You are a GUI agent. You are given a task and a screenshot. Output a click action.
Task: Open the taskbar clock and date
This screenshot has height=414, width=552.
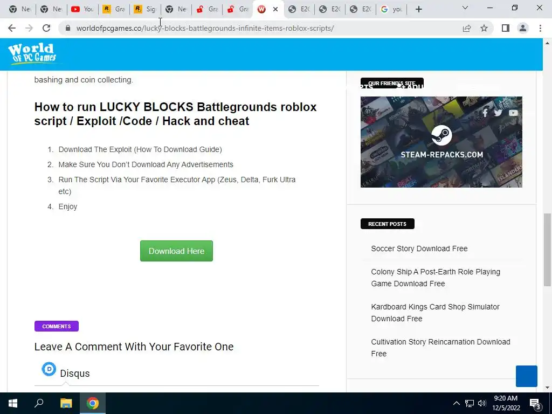pos(506,403)
